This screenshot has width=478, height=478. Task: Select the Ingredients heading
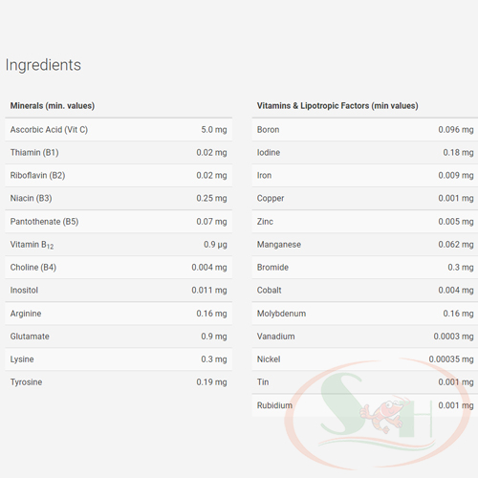coord(43,65)
